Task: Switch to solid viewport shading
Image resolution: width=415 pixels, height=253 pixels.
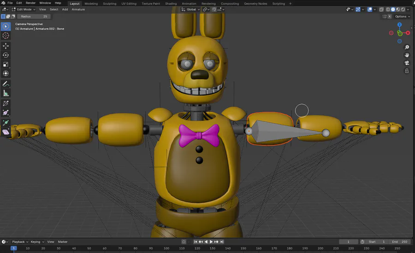Action: pos(393,10)
